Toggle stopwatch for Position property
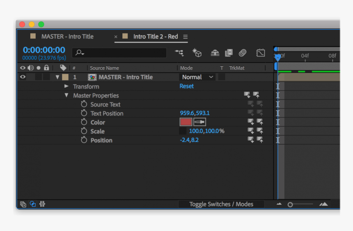This screenshot has height=231, width=353. (x=84, y=140)
